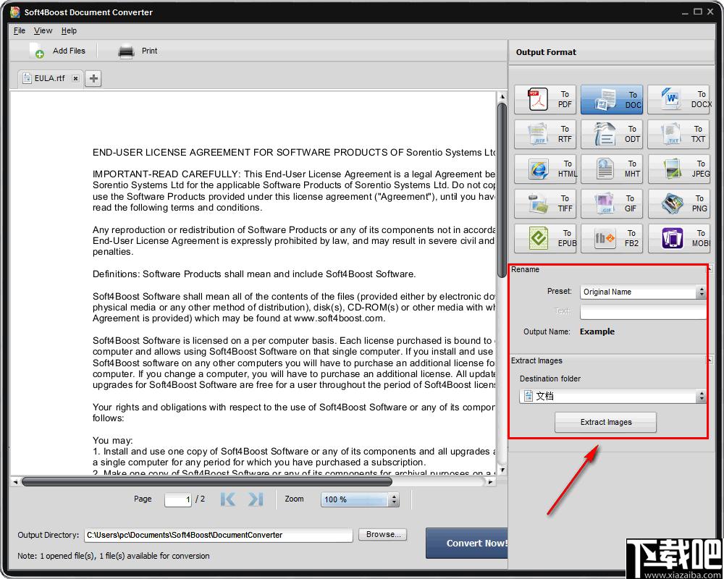Click the document scroll right arrow
Screen dimensions: 724x579
click(490, 481)
